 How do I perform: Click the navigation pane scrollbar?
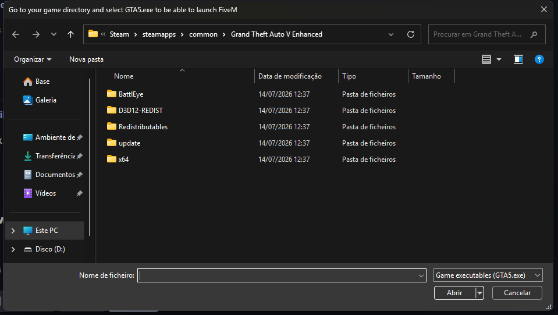pos(90,157)
